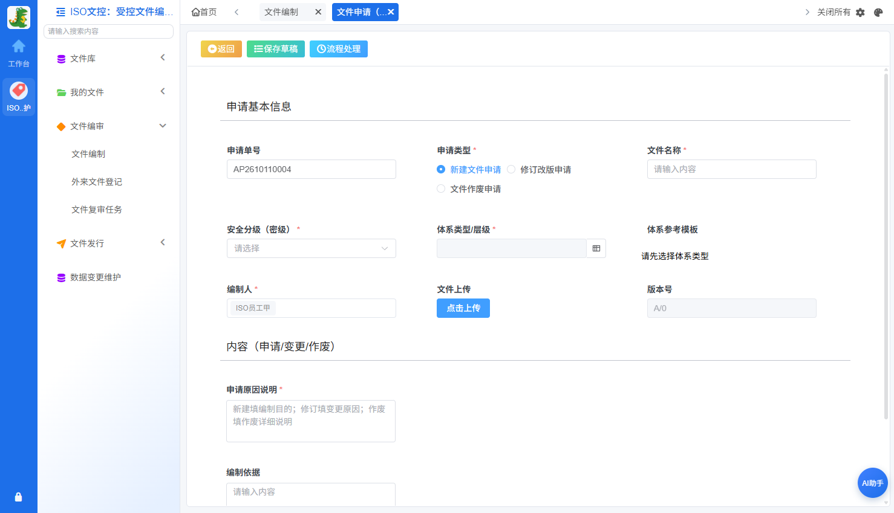Open the 文件复审任务 submenu item
Screen dimensions: 894x513
click(97, 210)
